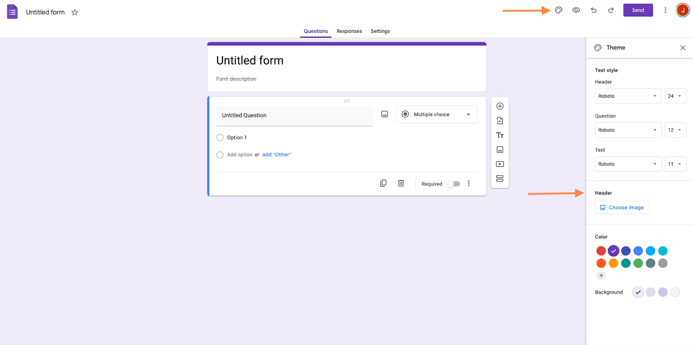The width and height of the screenshot is (693, 345).
Task: Select the green theme color swatch
Action: 638,263
